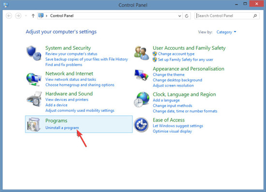Open the Ease of Access icon
Screen dimensions: 266x192
pos(141,125)
